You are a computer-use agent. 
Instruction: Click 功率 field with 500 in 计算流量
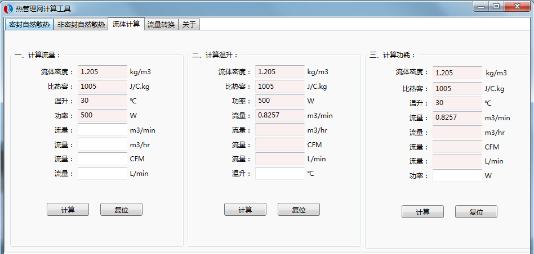[x=103, y=115]
